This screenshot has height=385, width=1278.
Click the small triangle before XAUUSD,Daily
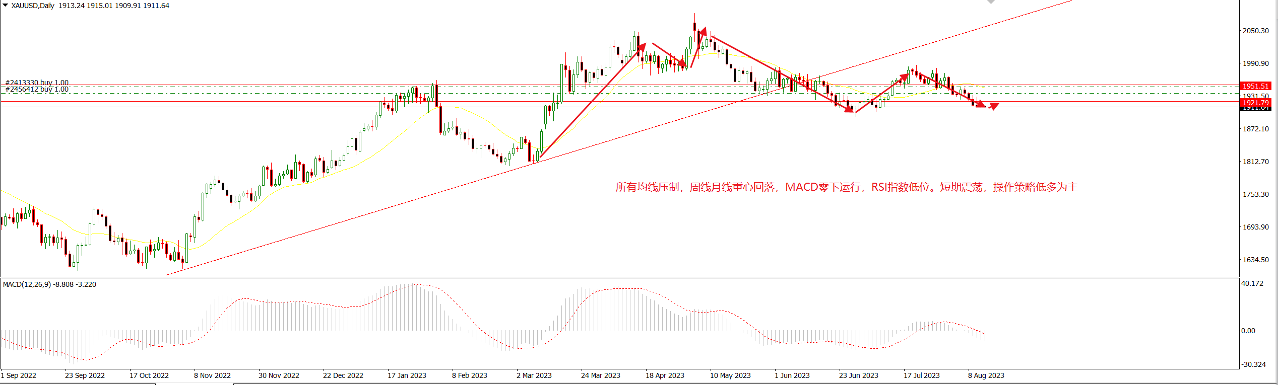click(6, 6)
